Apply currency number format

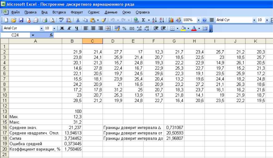coord(117,28)
